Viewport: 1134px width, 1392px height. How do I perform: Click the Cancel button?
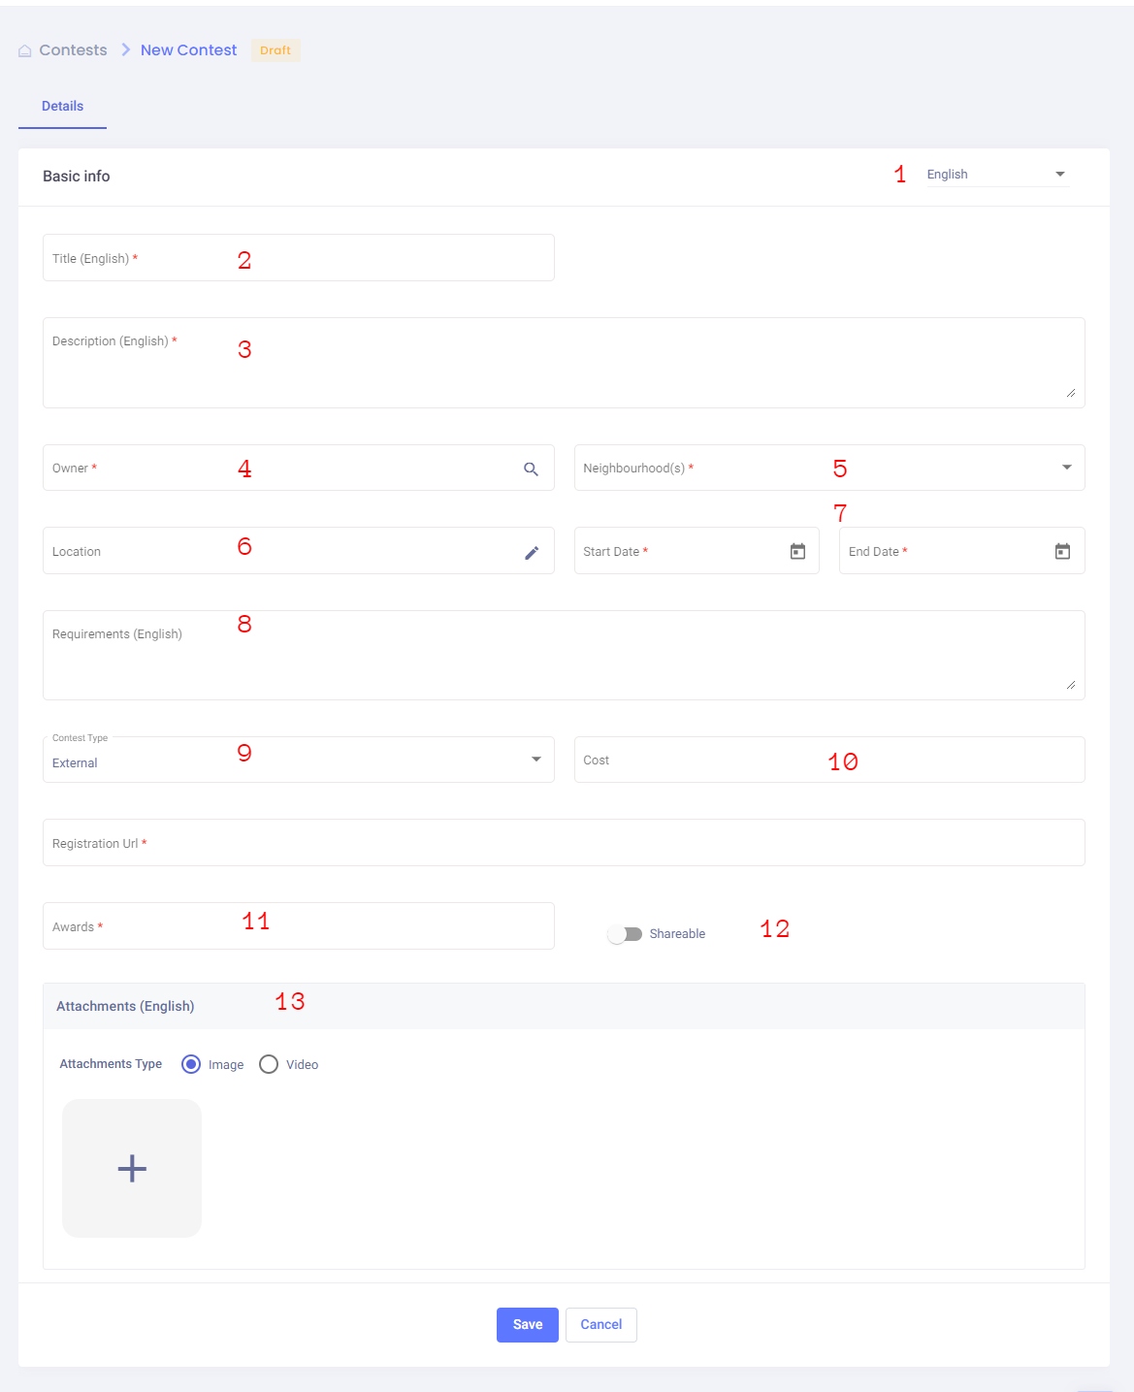click(600, 1324)
